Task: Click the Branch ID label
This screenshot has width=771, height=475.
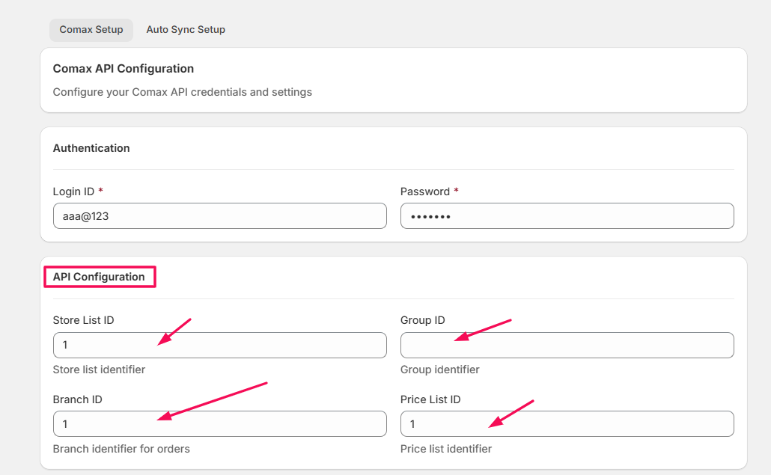Action: tap(77, 399)
